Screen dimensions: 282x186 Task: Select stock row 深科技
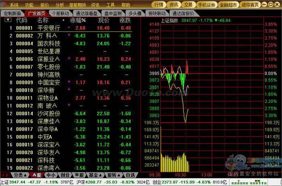pos(70,160)
